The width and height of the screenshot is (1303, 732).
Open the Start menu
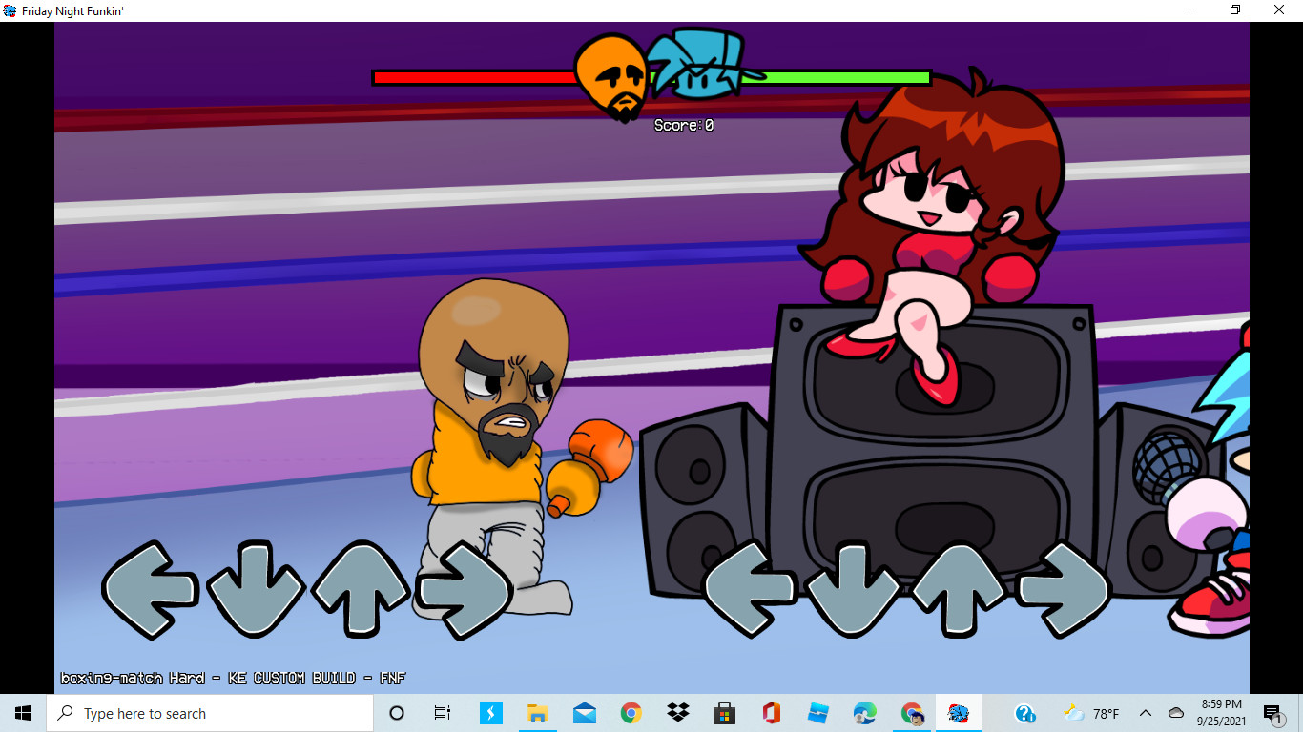click(21, 712)
